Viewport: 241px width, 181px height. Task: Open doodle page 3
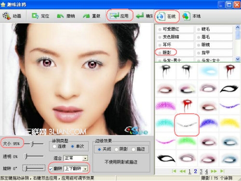coord(201,171)
